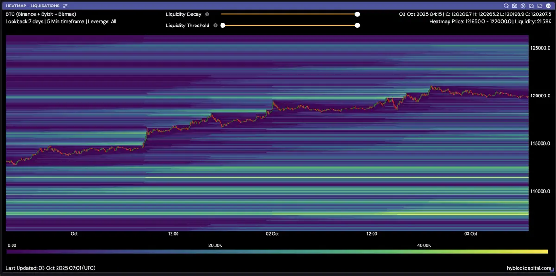556x276 pixels.
Task: Click the 02 Oct time axis label
Action: [x=272, y=234]
